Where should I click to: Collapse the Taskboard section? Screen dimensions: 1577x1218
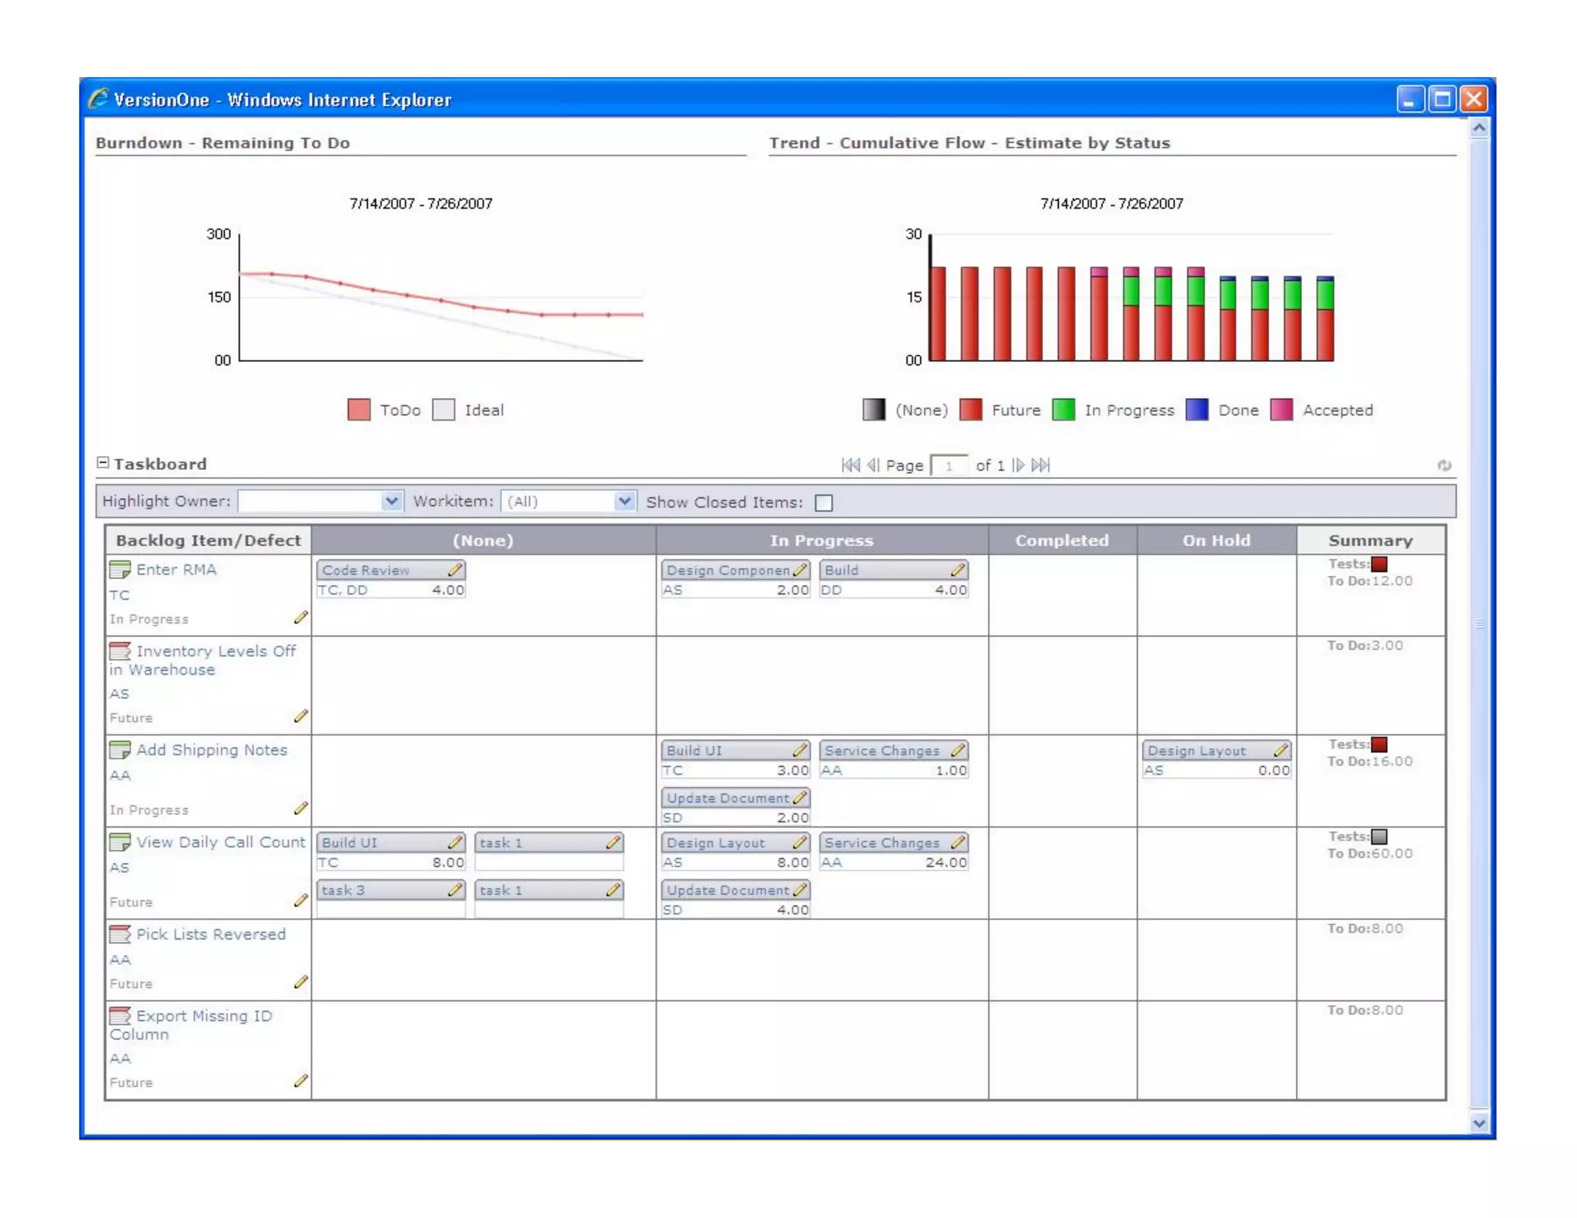pos(103,463)
